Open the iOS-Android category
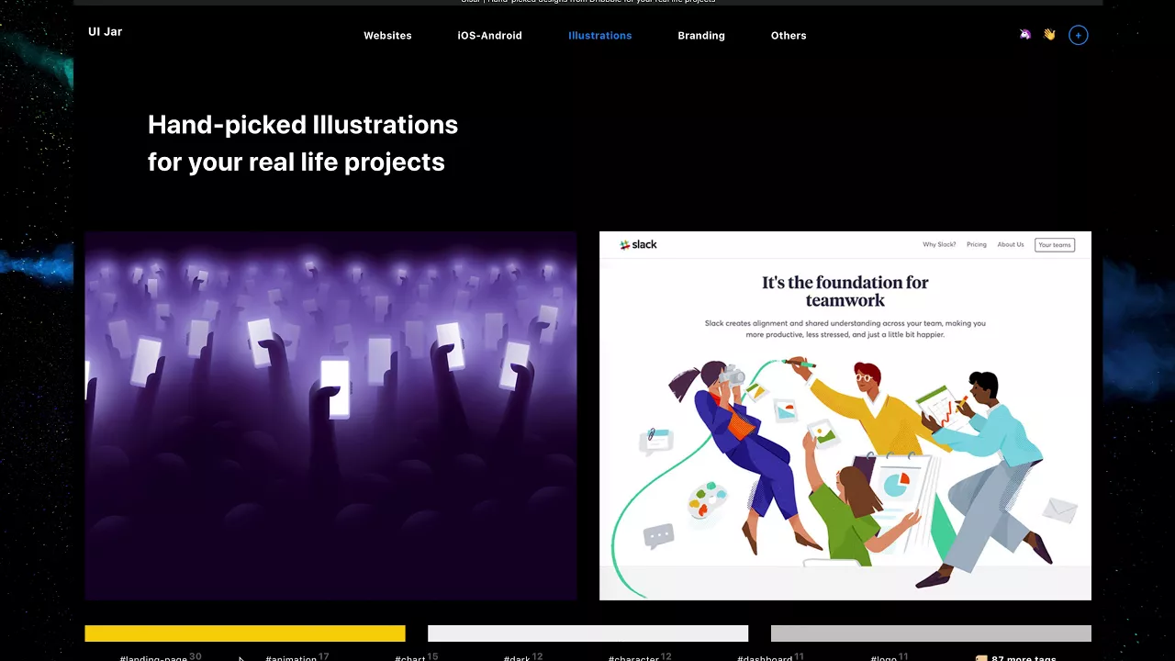The width and height of the screenshot is (1175, 661). (x=489, y=36)
